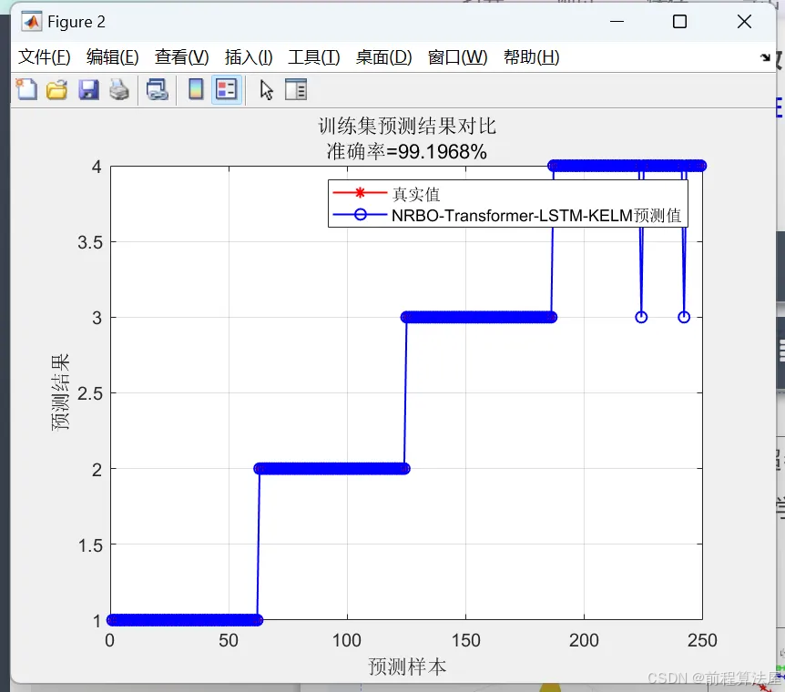Open a saved figure file
Screen dimensions: 785x692
(x=56, y=89)
